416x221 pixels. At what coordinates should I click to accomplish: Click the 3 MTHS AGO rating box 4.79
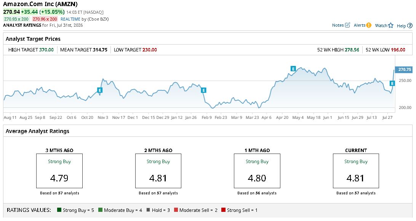click(x=59, y=171)
